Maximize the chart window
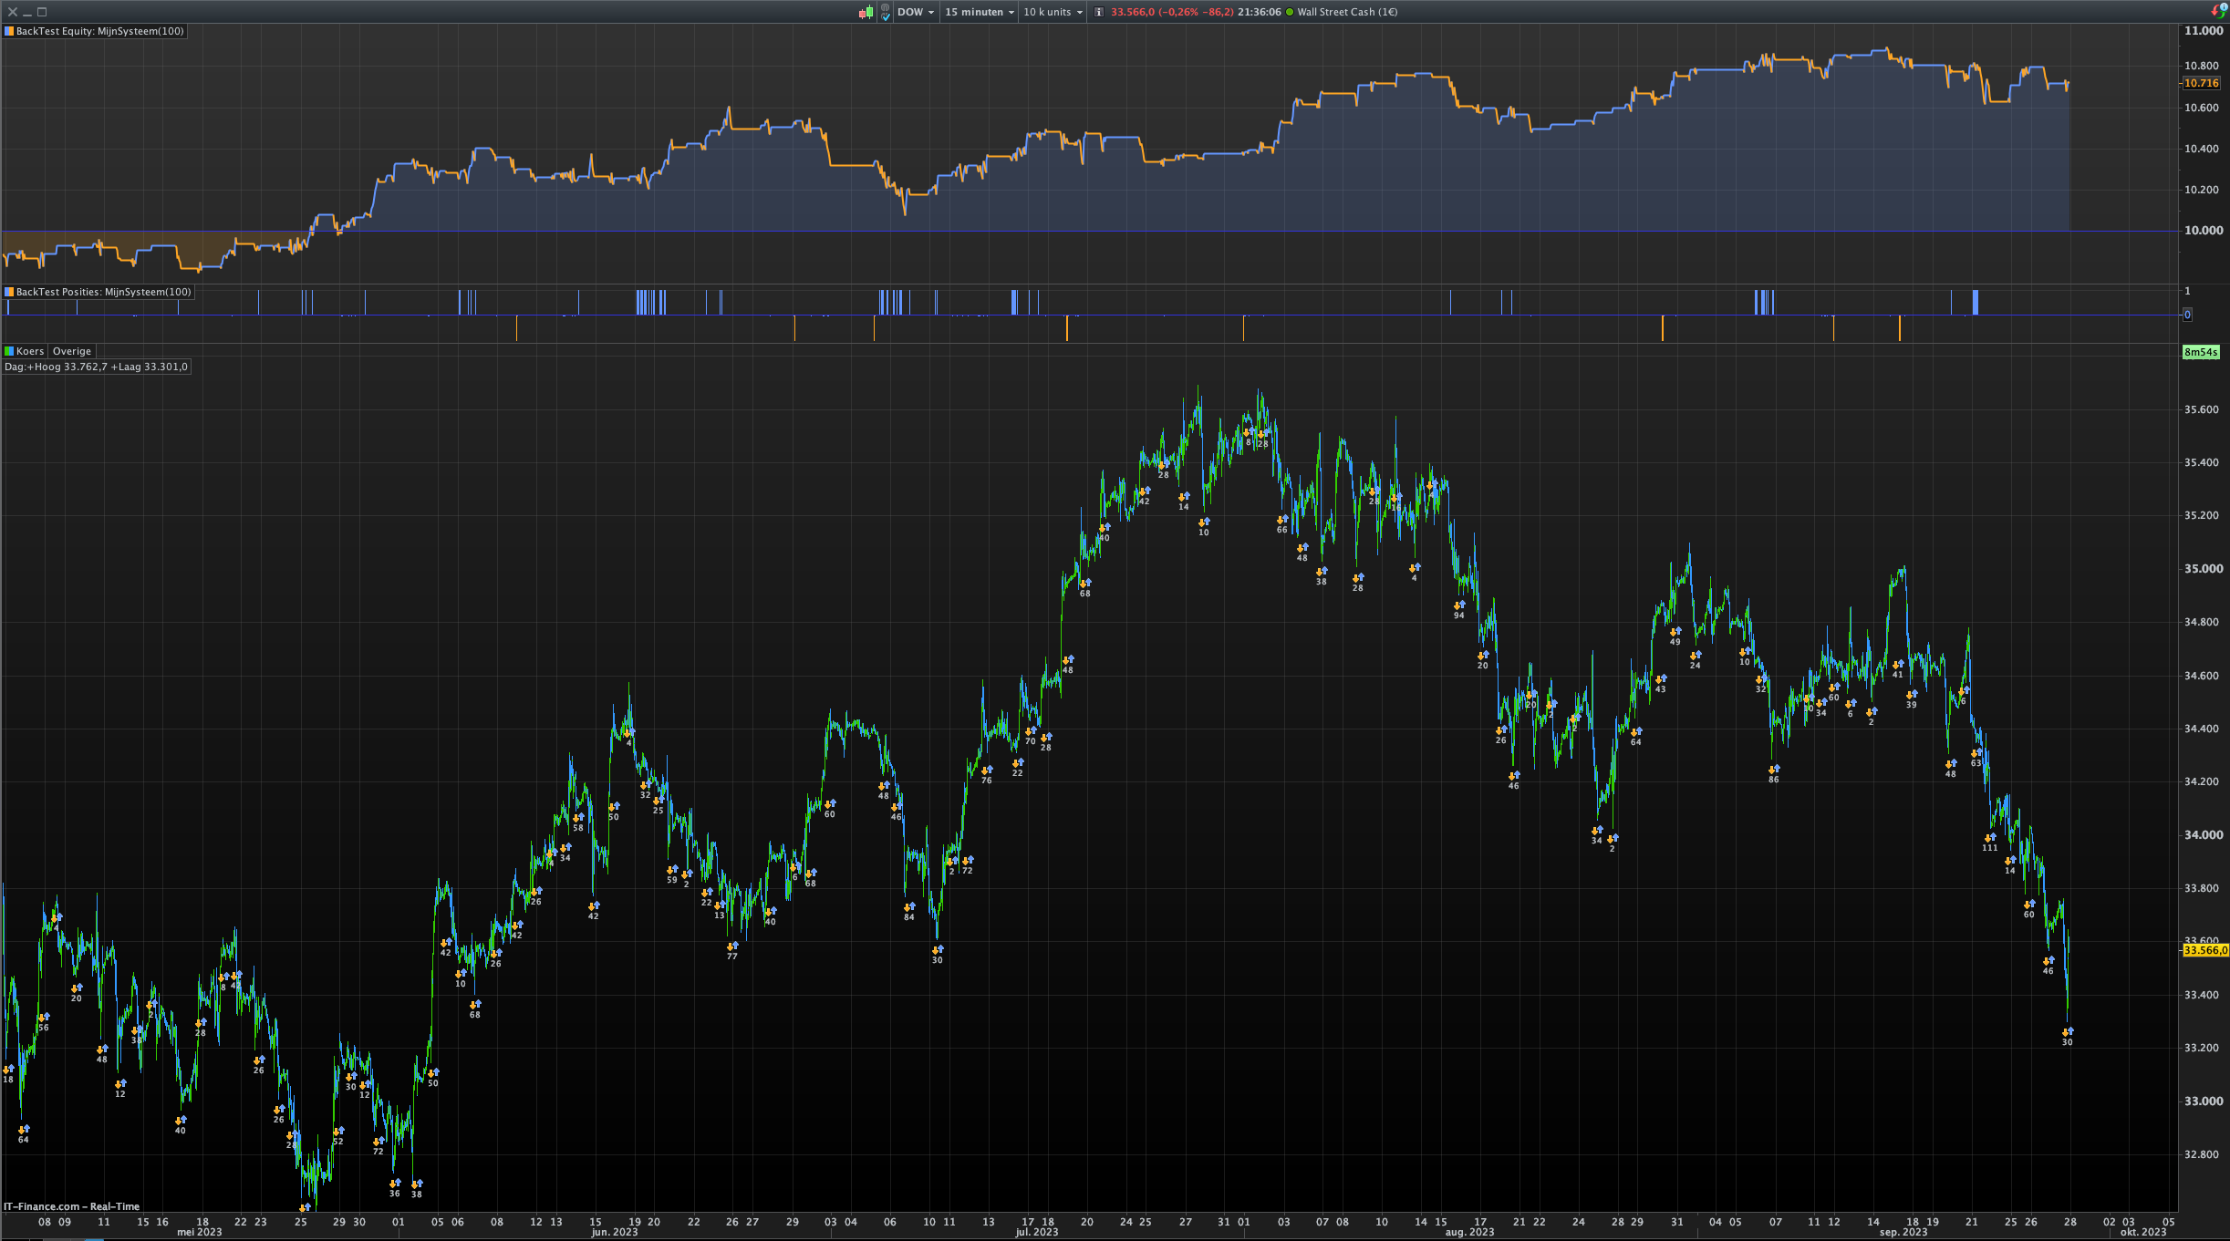Viewport: 2230px width, 1241px height. click(x=42, y=12)
